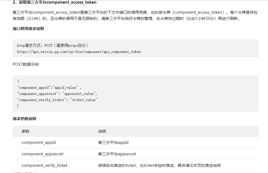268x173 pixels.
Task: Click the '接口调用请求说明' subheading
Action: click(x=28, y=29)
